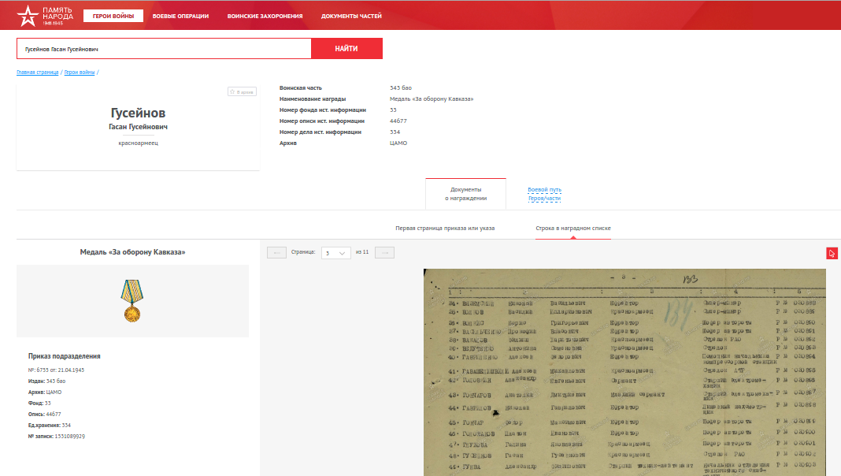
Task: Go to previous document page arrow
Action: tap(276, 252)
